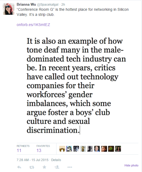Screen dimensions: 142x172
Task: Open the R2-D2 robot avatar
Action: point(76,149)
